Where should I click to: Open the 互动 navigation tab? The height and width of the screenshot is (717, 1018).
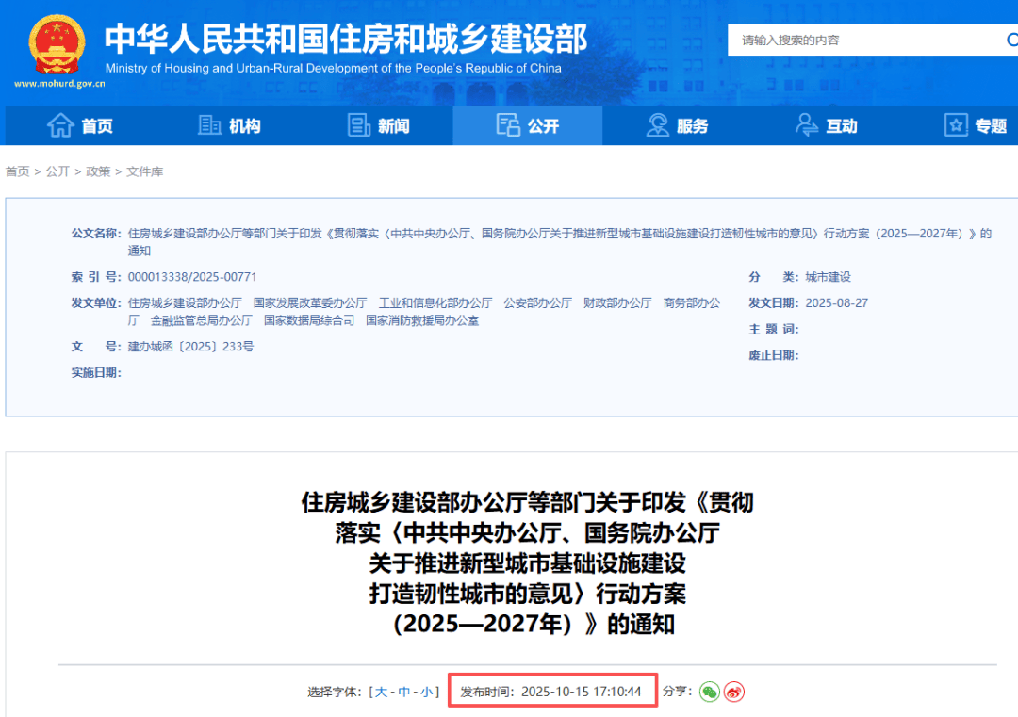pyautogui.click(x=826, y=125)
